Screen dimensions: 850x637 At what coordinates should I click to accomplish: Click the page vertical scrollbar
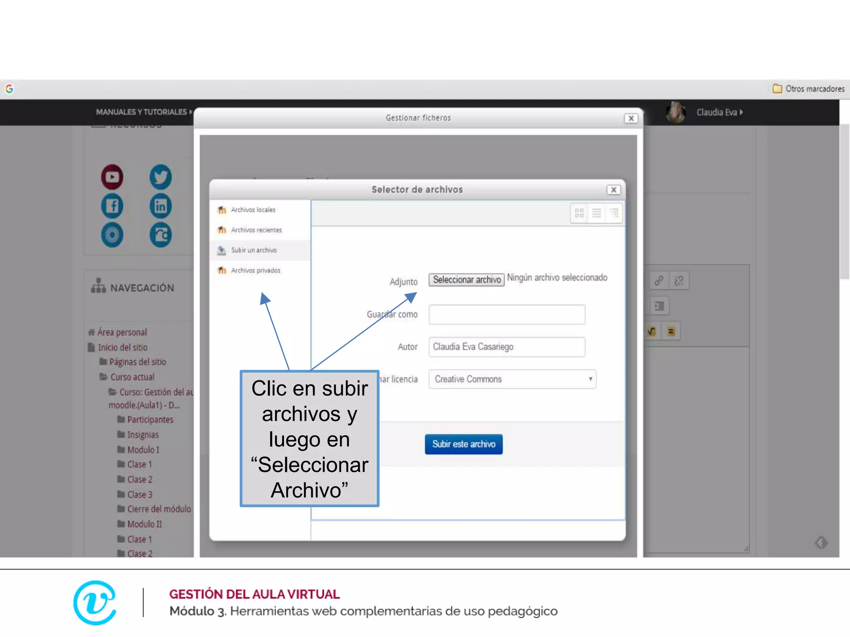tap(845, 202)
